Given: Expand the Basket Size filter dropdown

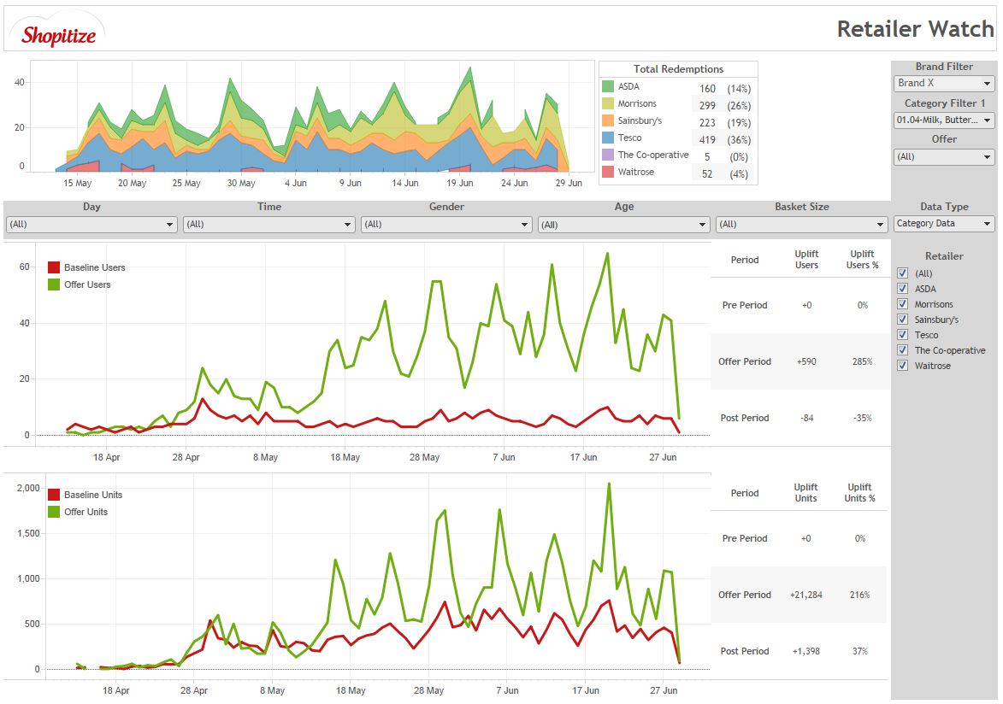Looking at the screenshot, I should pyautogui.click(x=801, y=225).
